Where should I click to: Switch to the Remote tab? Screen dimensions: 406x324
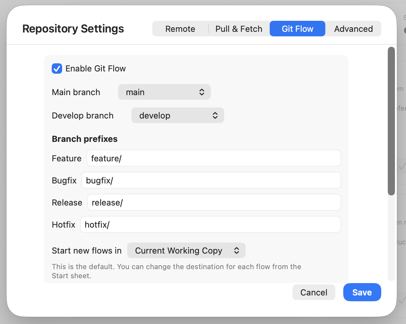[180, 29]
